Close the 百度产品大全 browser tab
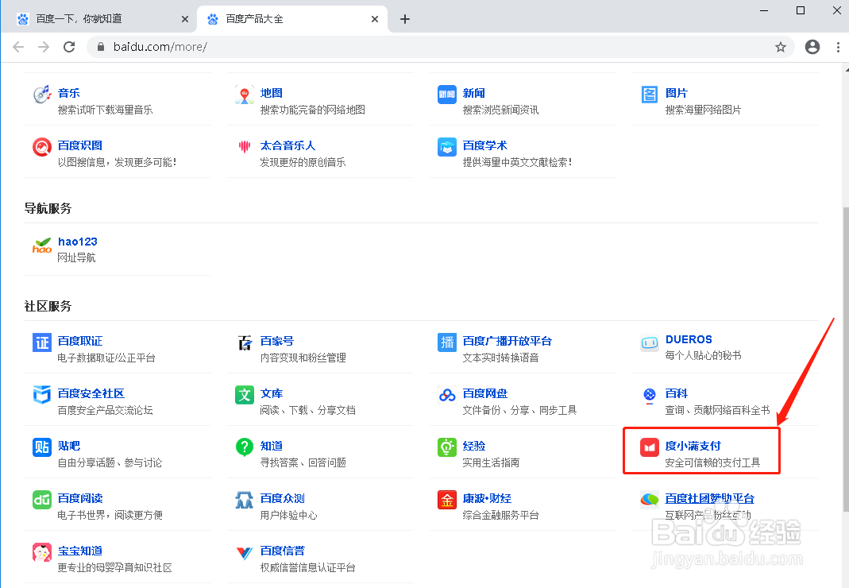Screen dimensions: 849x588 pos(375,19)
